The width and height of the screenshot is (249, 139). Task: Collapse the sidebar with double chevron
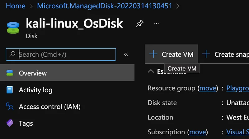point(126,54)
